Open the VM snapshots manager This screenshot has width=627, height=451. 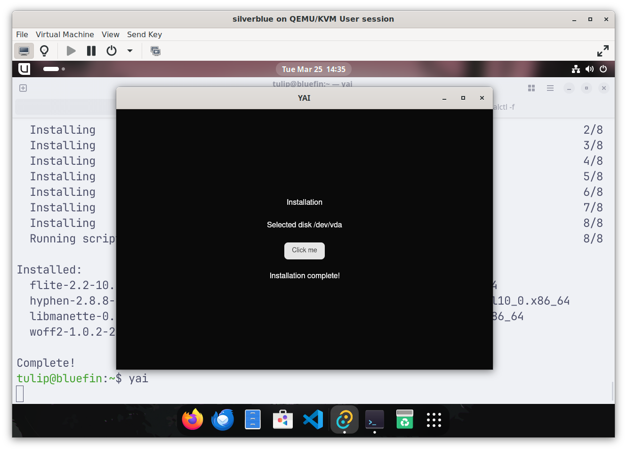[x=155, y=50]
